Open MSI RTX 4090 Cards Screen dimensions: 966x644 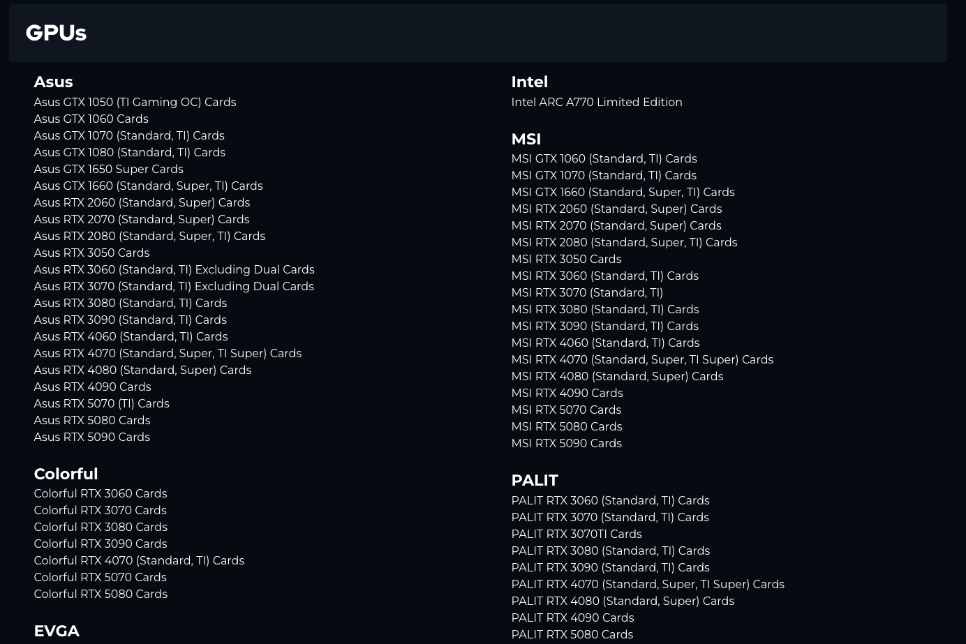567,393
